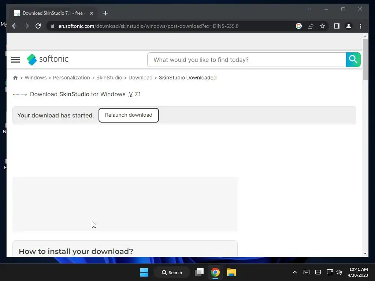Click page scrollbar down arrow

365,254
